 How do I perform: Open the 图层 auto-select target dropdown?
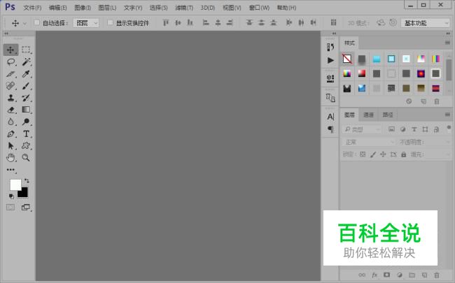point(87,23)
